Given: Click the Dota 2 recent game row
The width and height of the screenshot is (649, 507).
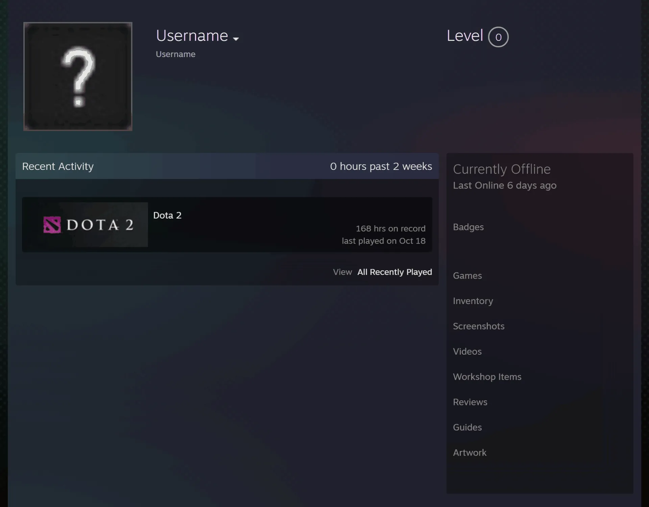Looking at the screenshot, I should coord(227,225).
